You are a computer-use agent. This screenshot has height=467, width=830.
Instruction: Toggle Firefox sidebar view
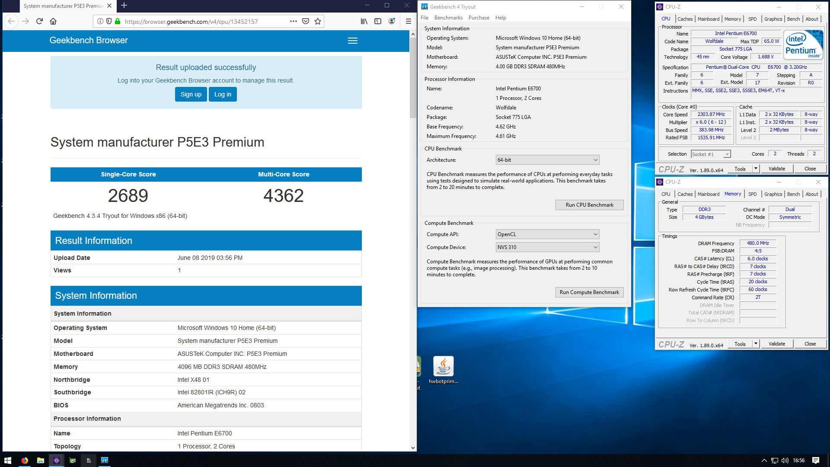click(378, 21)
